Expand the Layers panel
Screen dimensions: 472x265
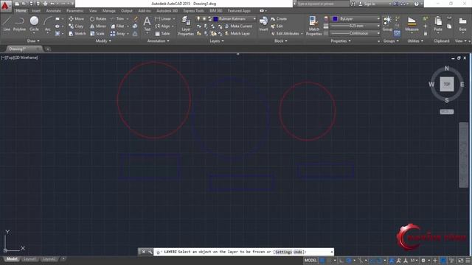[x=217, y=41]
